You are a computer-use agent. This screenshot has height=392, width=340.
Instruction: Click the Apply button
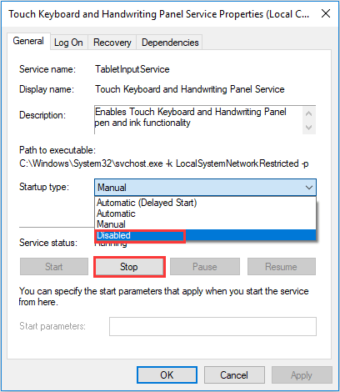click(302, 375)
